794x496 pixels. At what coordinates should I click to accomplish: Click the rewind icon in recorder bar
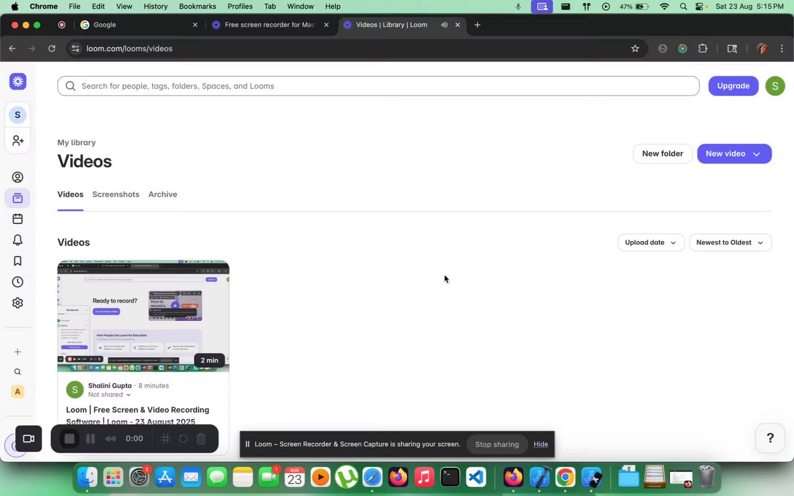(x=110, y=439)
